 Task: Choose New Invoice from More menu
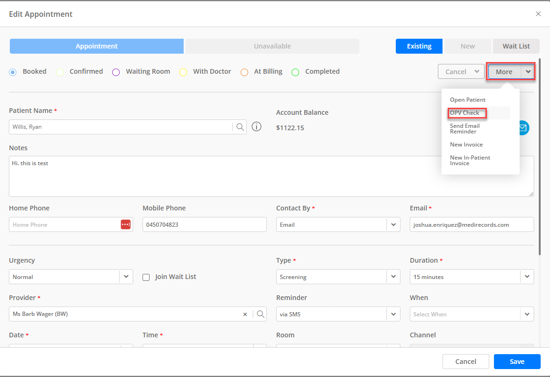click(466, 144)
